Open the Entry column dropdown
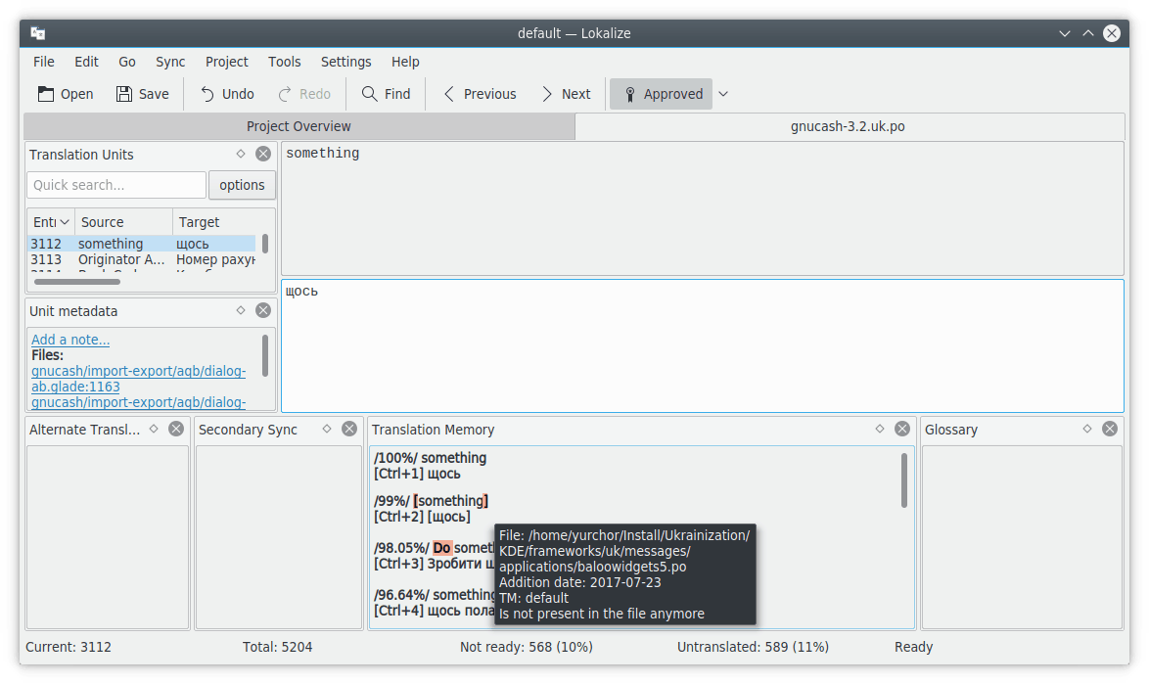 [x=65, y=222]
